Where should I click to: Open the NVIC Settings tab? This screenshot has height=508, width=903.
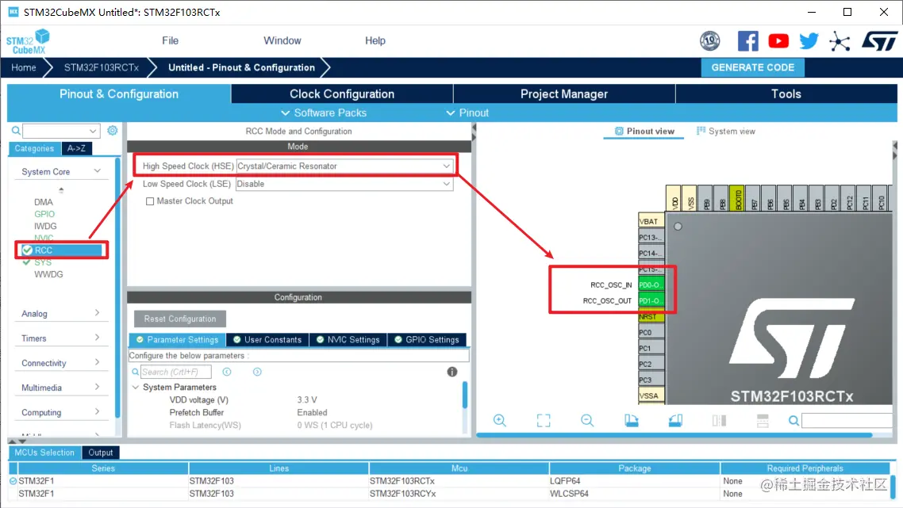348,339
